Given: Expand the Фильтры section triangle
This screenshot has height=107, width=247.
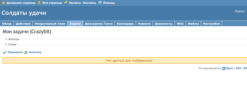Looking at the screenshot, I should (x=7, y=39).
